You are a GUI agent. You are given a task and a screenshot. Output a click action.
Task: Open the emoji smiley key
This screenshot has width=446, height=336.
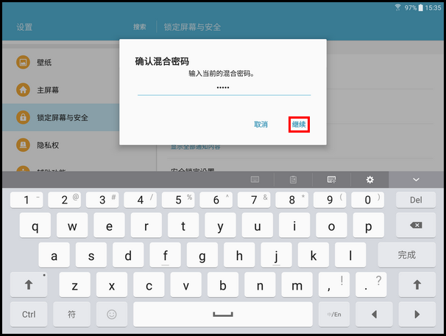coord(112,315)
